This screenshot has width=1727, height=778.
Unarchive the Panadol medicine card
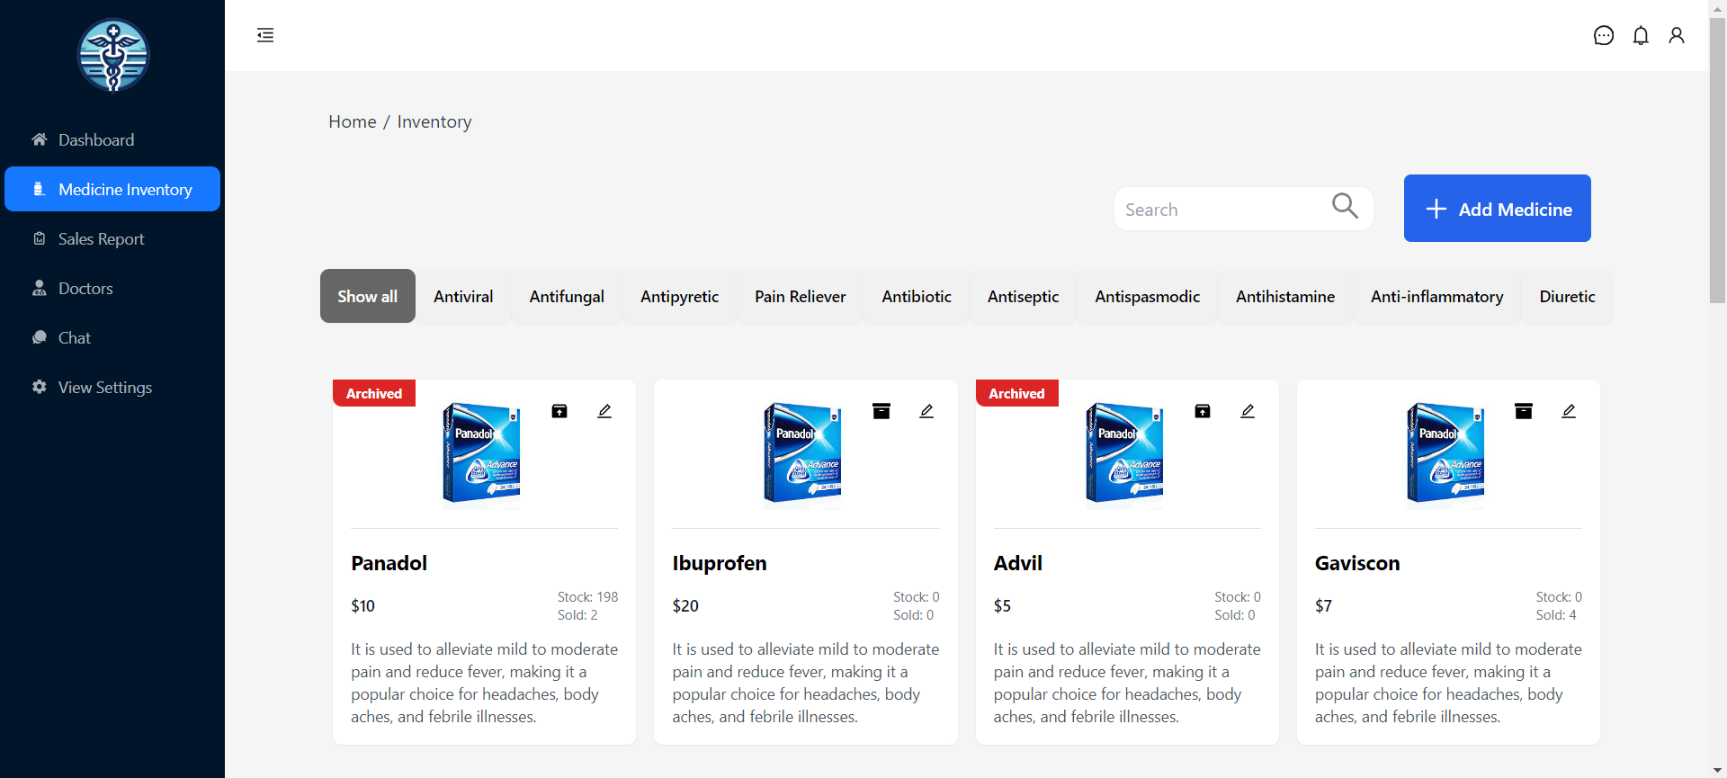[x=559, y=411]
